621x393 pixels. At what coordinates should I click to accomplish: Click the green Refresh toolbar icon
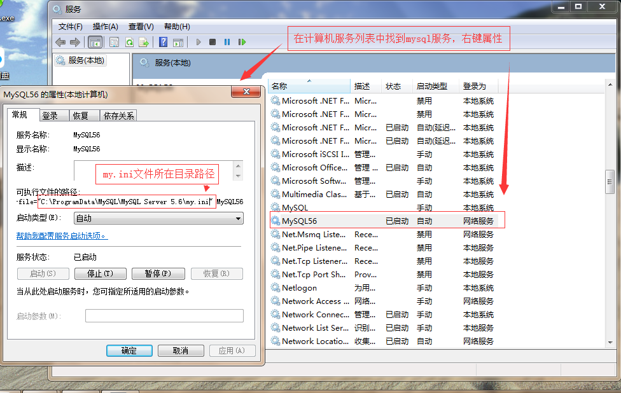129,42
